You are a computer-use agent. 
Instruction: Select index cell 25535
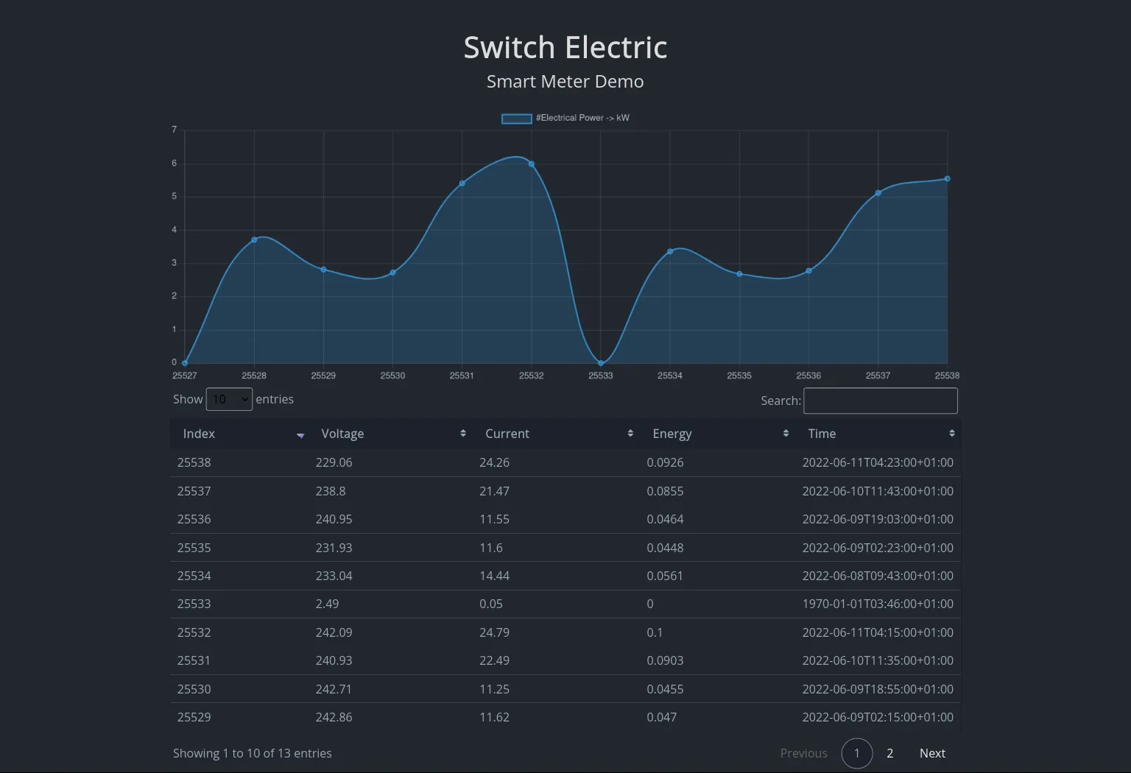[194, 548]
